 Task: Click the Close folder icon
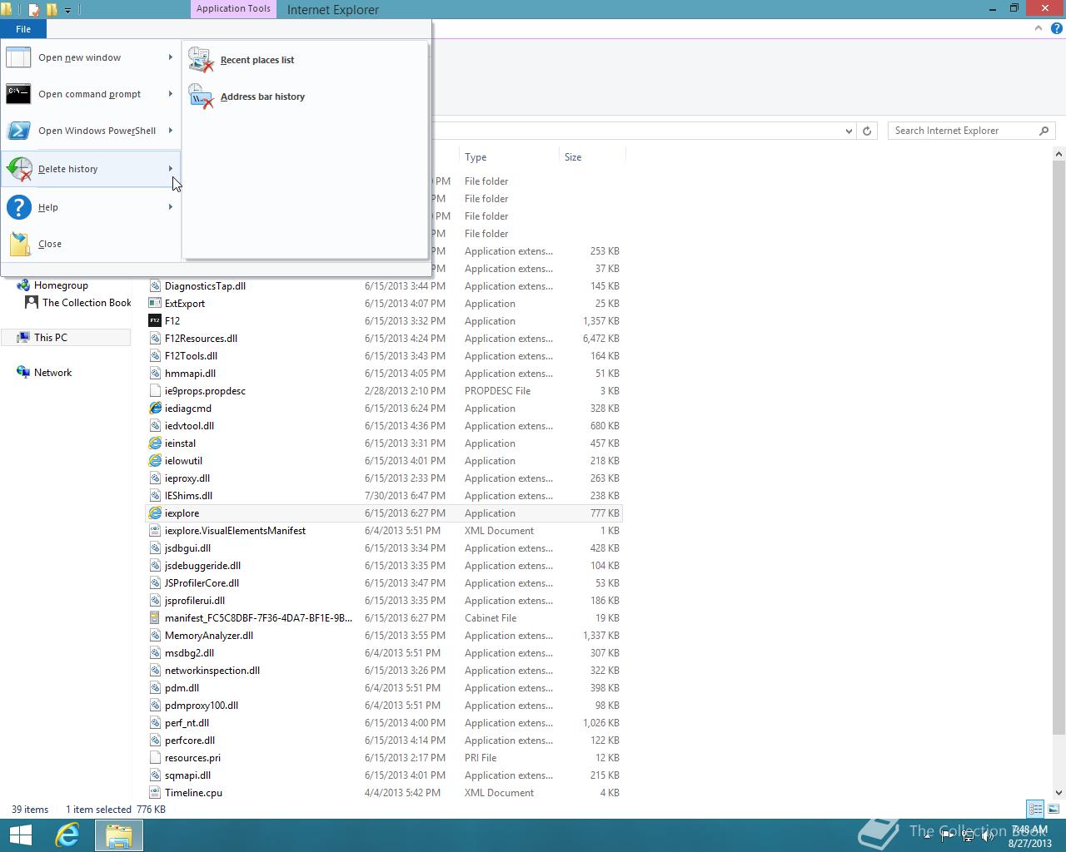(x=19, y=244)
